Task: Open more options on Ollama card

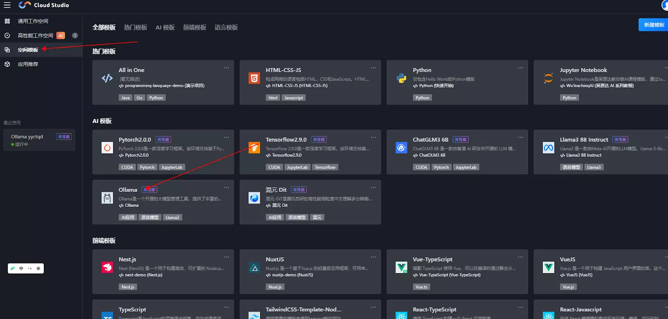Action: point(226,187)
